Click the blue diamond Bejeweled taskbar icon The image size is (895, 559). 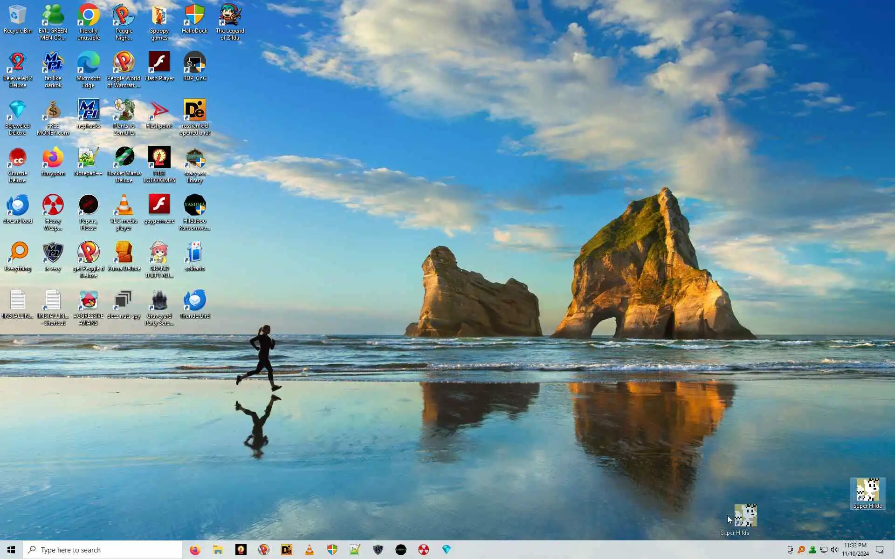tap(446, 550)
